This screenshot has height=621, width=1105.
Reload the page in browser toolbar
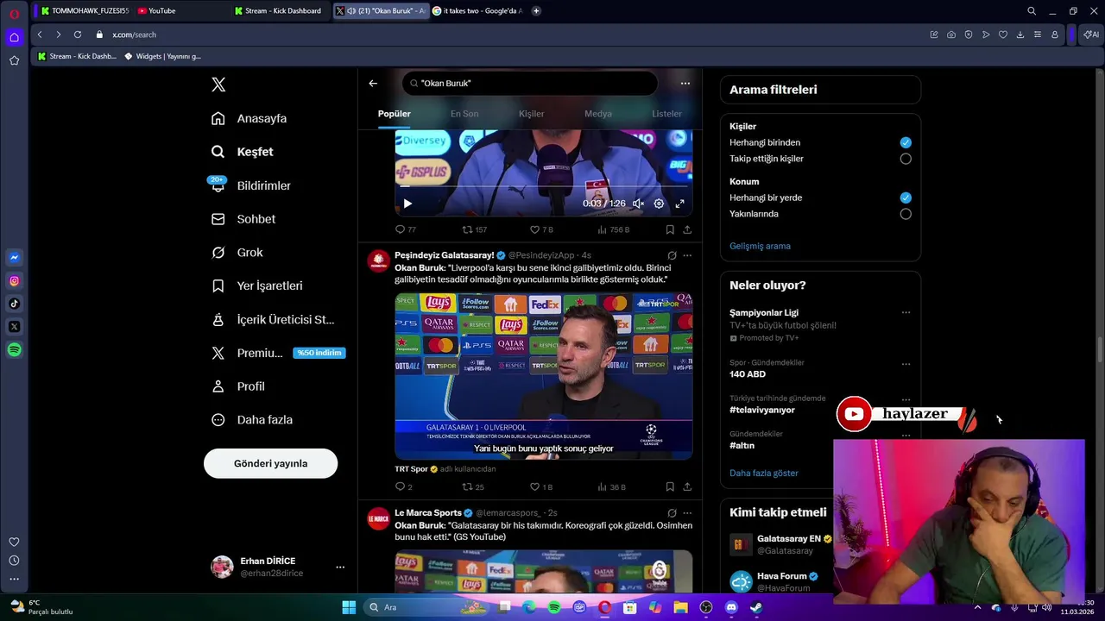click(x=78, y=34)
